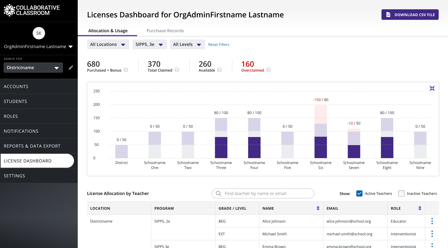Screen dimensions: 448x248
Task: Click help icon next to Overclaimed
Action: point(269,70)
